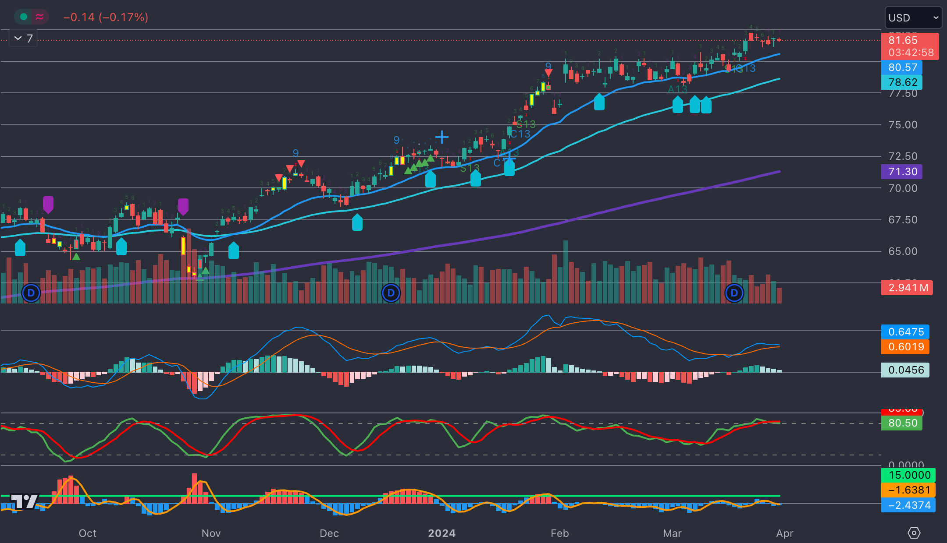This screenshot has height=543, width=947.
Task: Click the green market status dot
Action: point(24,17)
